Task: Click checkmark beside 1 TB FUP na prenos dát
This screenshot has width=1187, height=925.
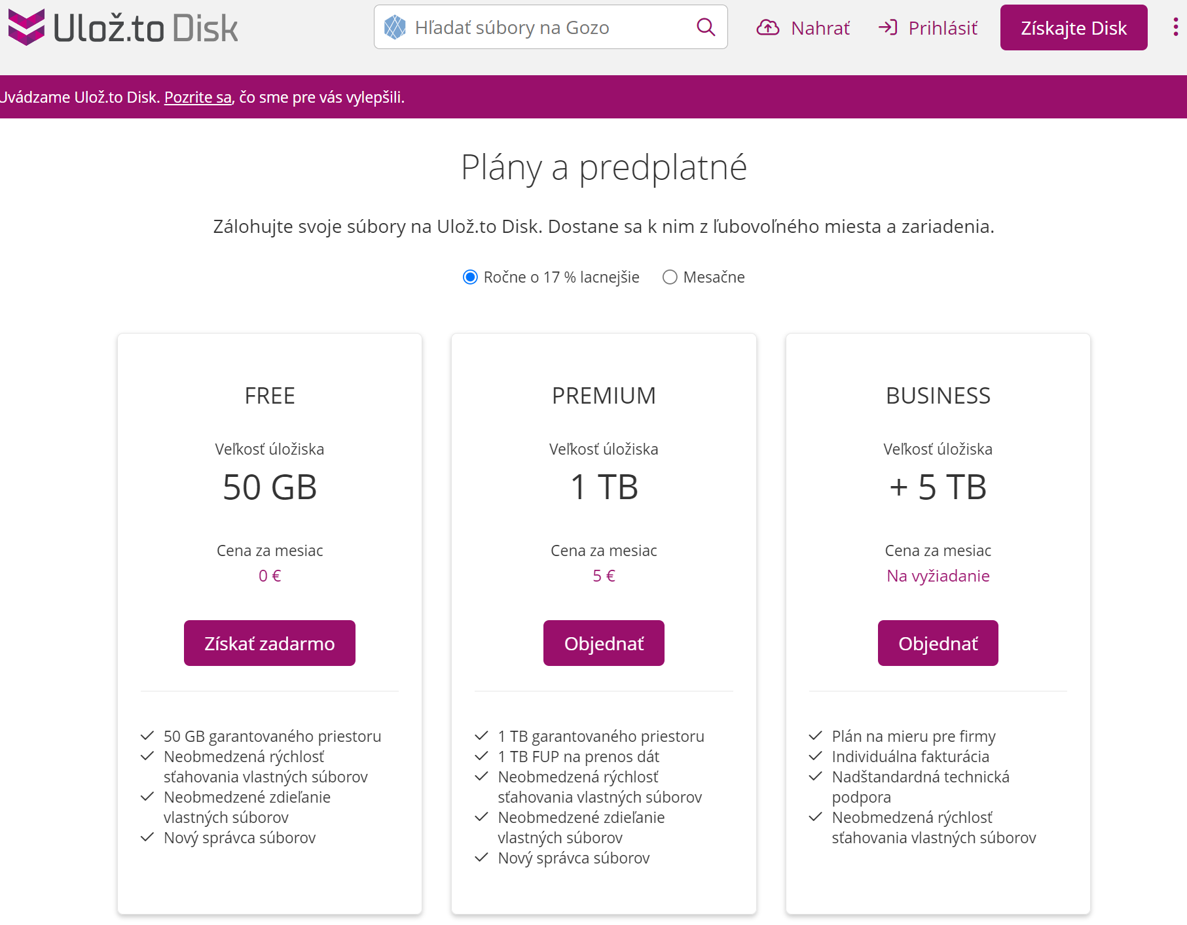Action: [482, 756]
